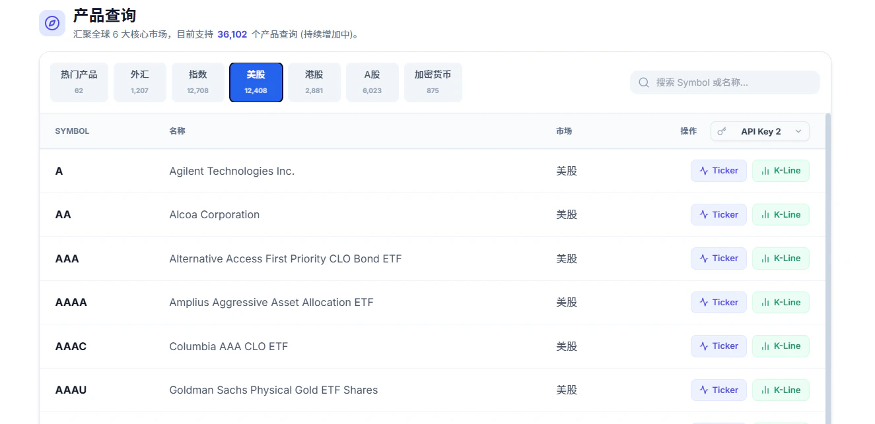Switch to the A股 tab
Image resolution: width=875 pixels, height=424 pixels.
pos(372,82)
